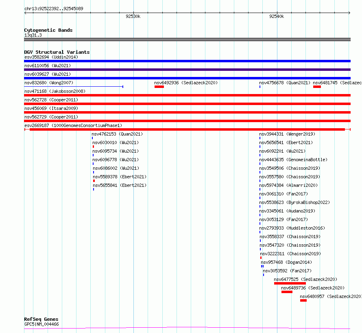
Task: Open the nsv6039627 (Wu2021) variant label
Action: [48, 74]
